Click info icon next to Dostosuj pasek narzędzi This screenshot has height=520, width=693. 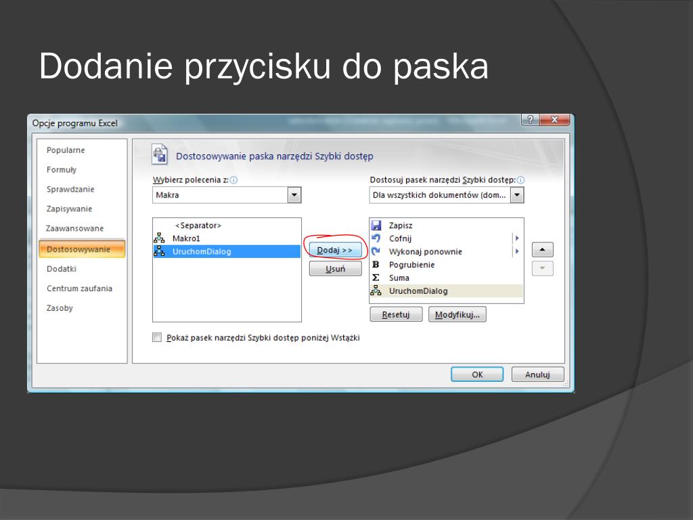(x=520, y=180)
